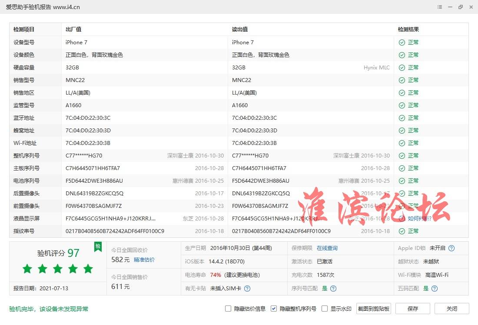The height and width of the screenshot is (325, 478).
Task: Click the check icon in 监管型号 row
Action: pyautogui.click(x=402, y=105)
